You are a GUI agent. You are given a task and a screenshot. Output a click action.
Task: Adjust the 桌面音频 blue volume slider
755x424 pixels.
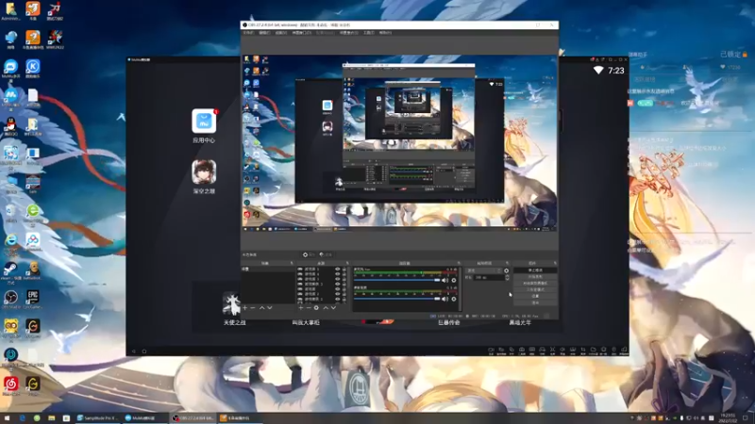tap(396, 299)
